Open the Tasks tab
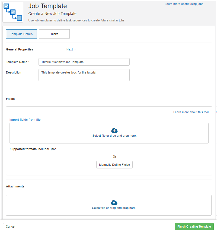 click(x=54, y=34)
